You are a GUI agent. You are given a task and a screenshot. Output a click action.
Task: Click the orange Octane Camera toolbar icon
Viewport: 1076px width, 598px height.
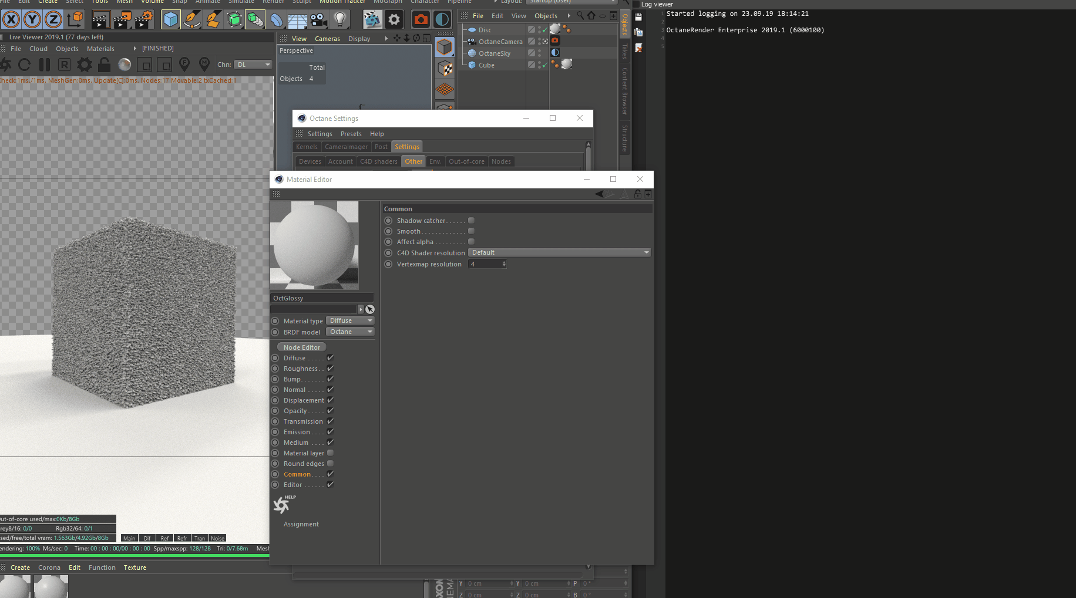(421, 19)
